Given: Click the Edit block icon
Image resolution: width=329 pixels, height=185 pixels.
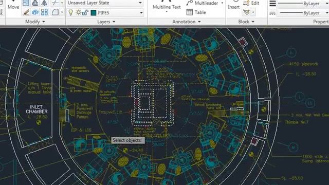Looking at the screenshot, I should coord(246,3).
